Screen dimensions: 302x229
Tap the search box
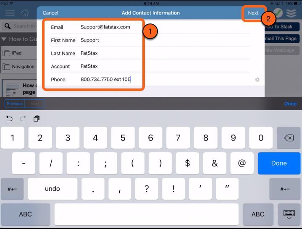tap(19, 26)
